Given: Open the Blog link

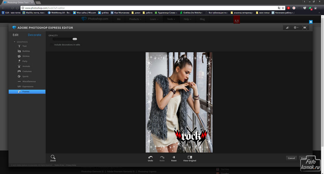Looking at the screenshot, I should click(202, 19).
